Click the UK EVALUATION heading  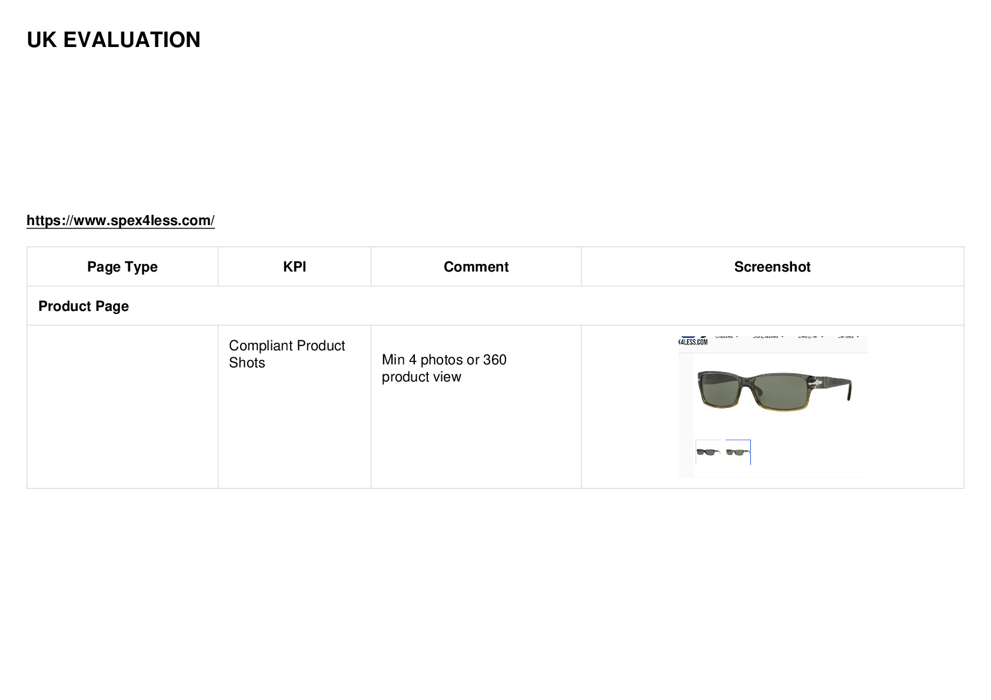tap(114, 40)
